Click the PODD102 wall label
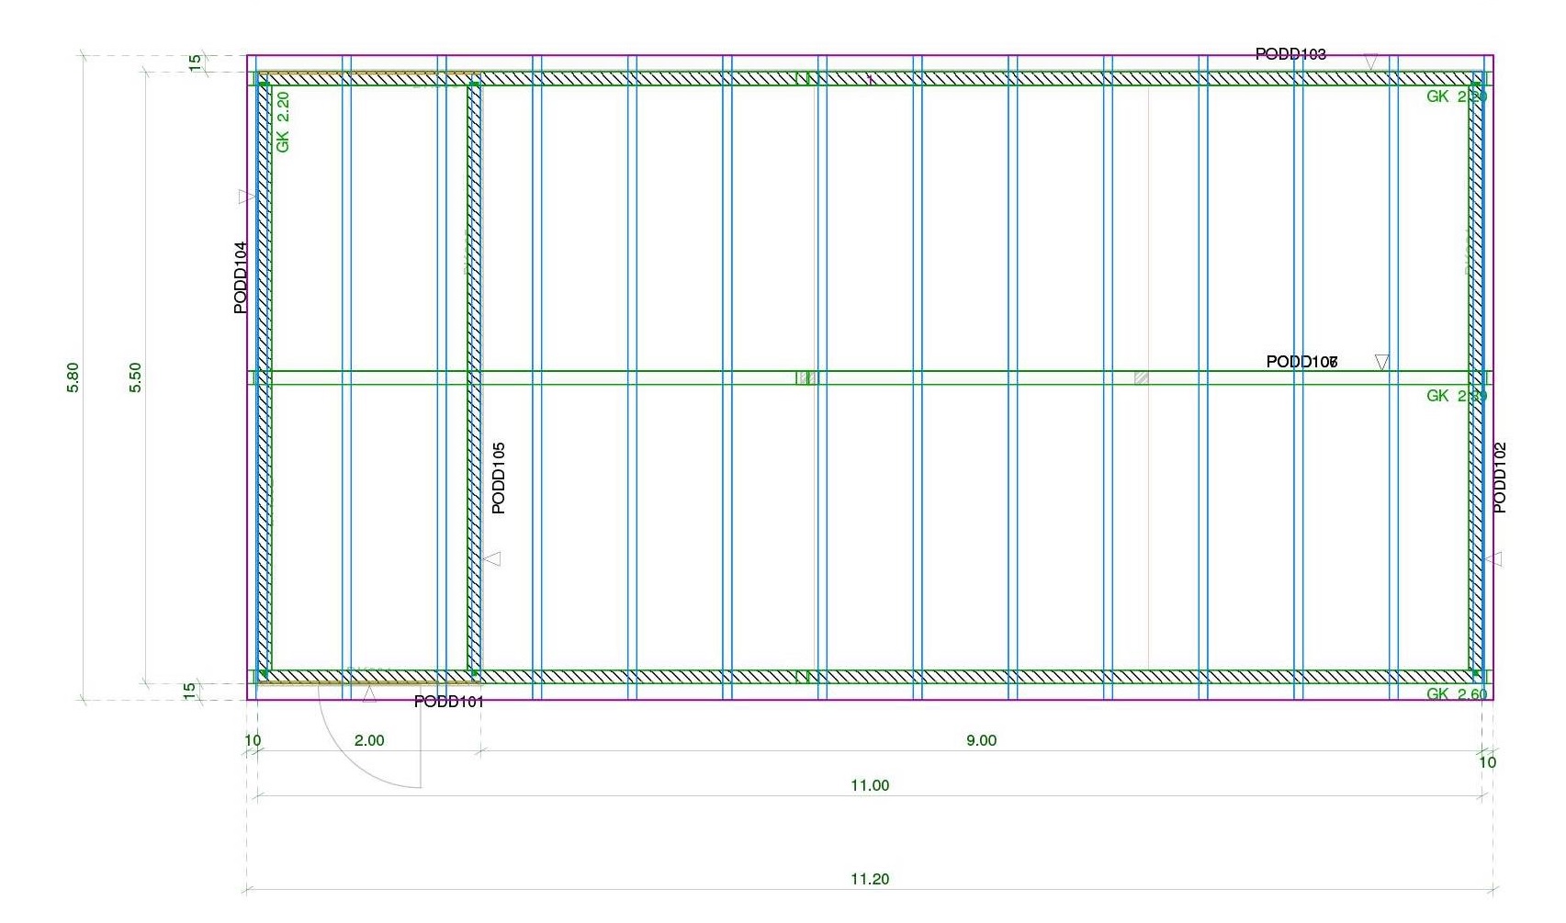 coord(1500,478)
